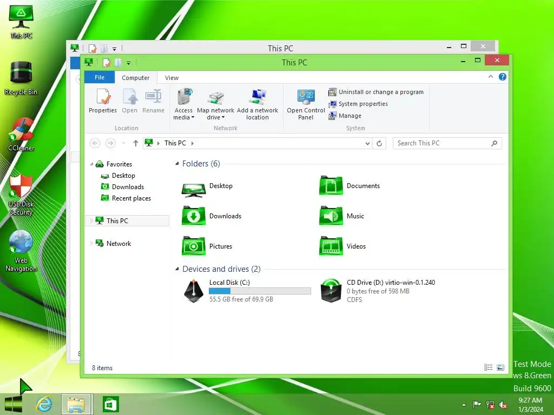Click Properties in the quick access toolbar
The width and height of the screenshot is (554, 415).
coord(107,63)
